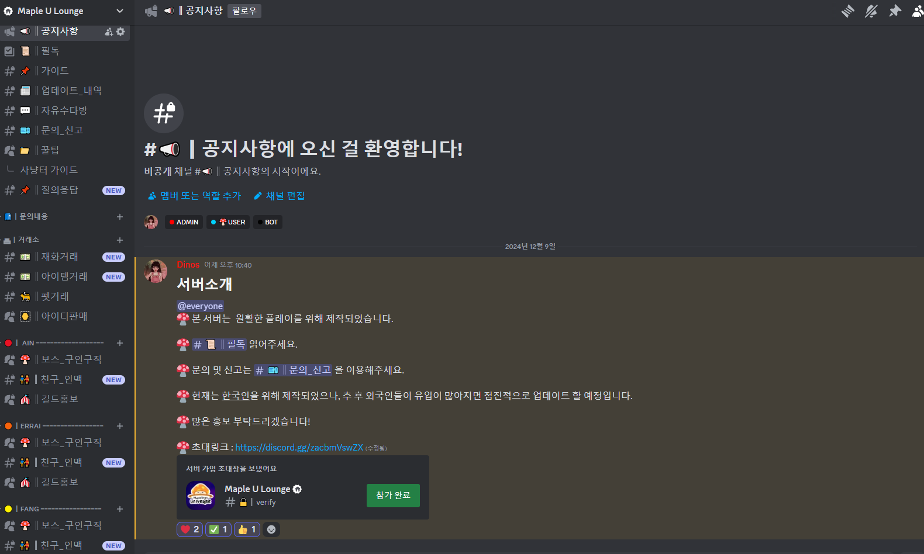Open the 자유수다방 channel
924x554 pixels.
(64, 110)
